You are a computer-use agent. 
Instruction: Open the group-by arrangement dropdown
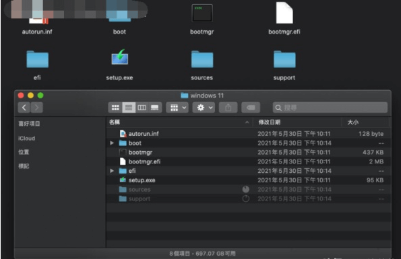tap(177, 108)
